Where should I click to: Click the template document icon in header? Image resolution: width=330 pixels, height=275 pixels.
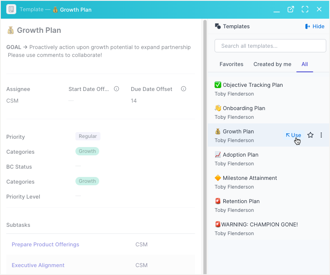(x=11, y=10)
